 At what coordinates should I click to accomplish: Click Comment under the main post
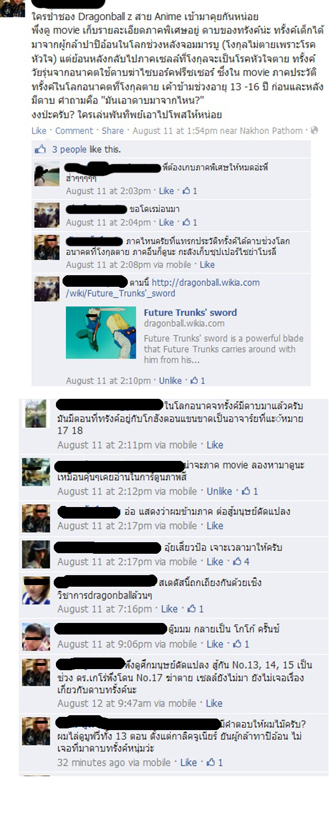click(x=74, y=131)
